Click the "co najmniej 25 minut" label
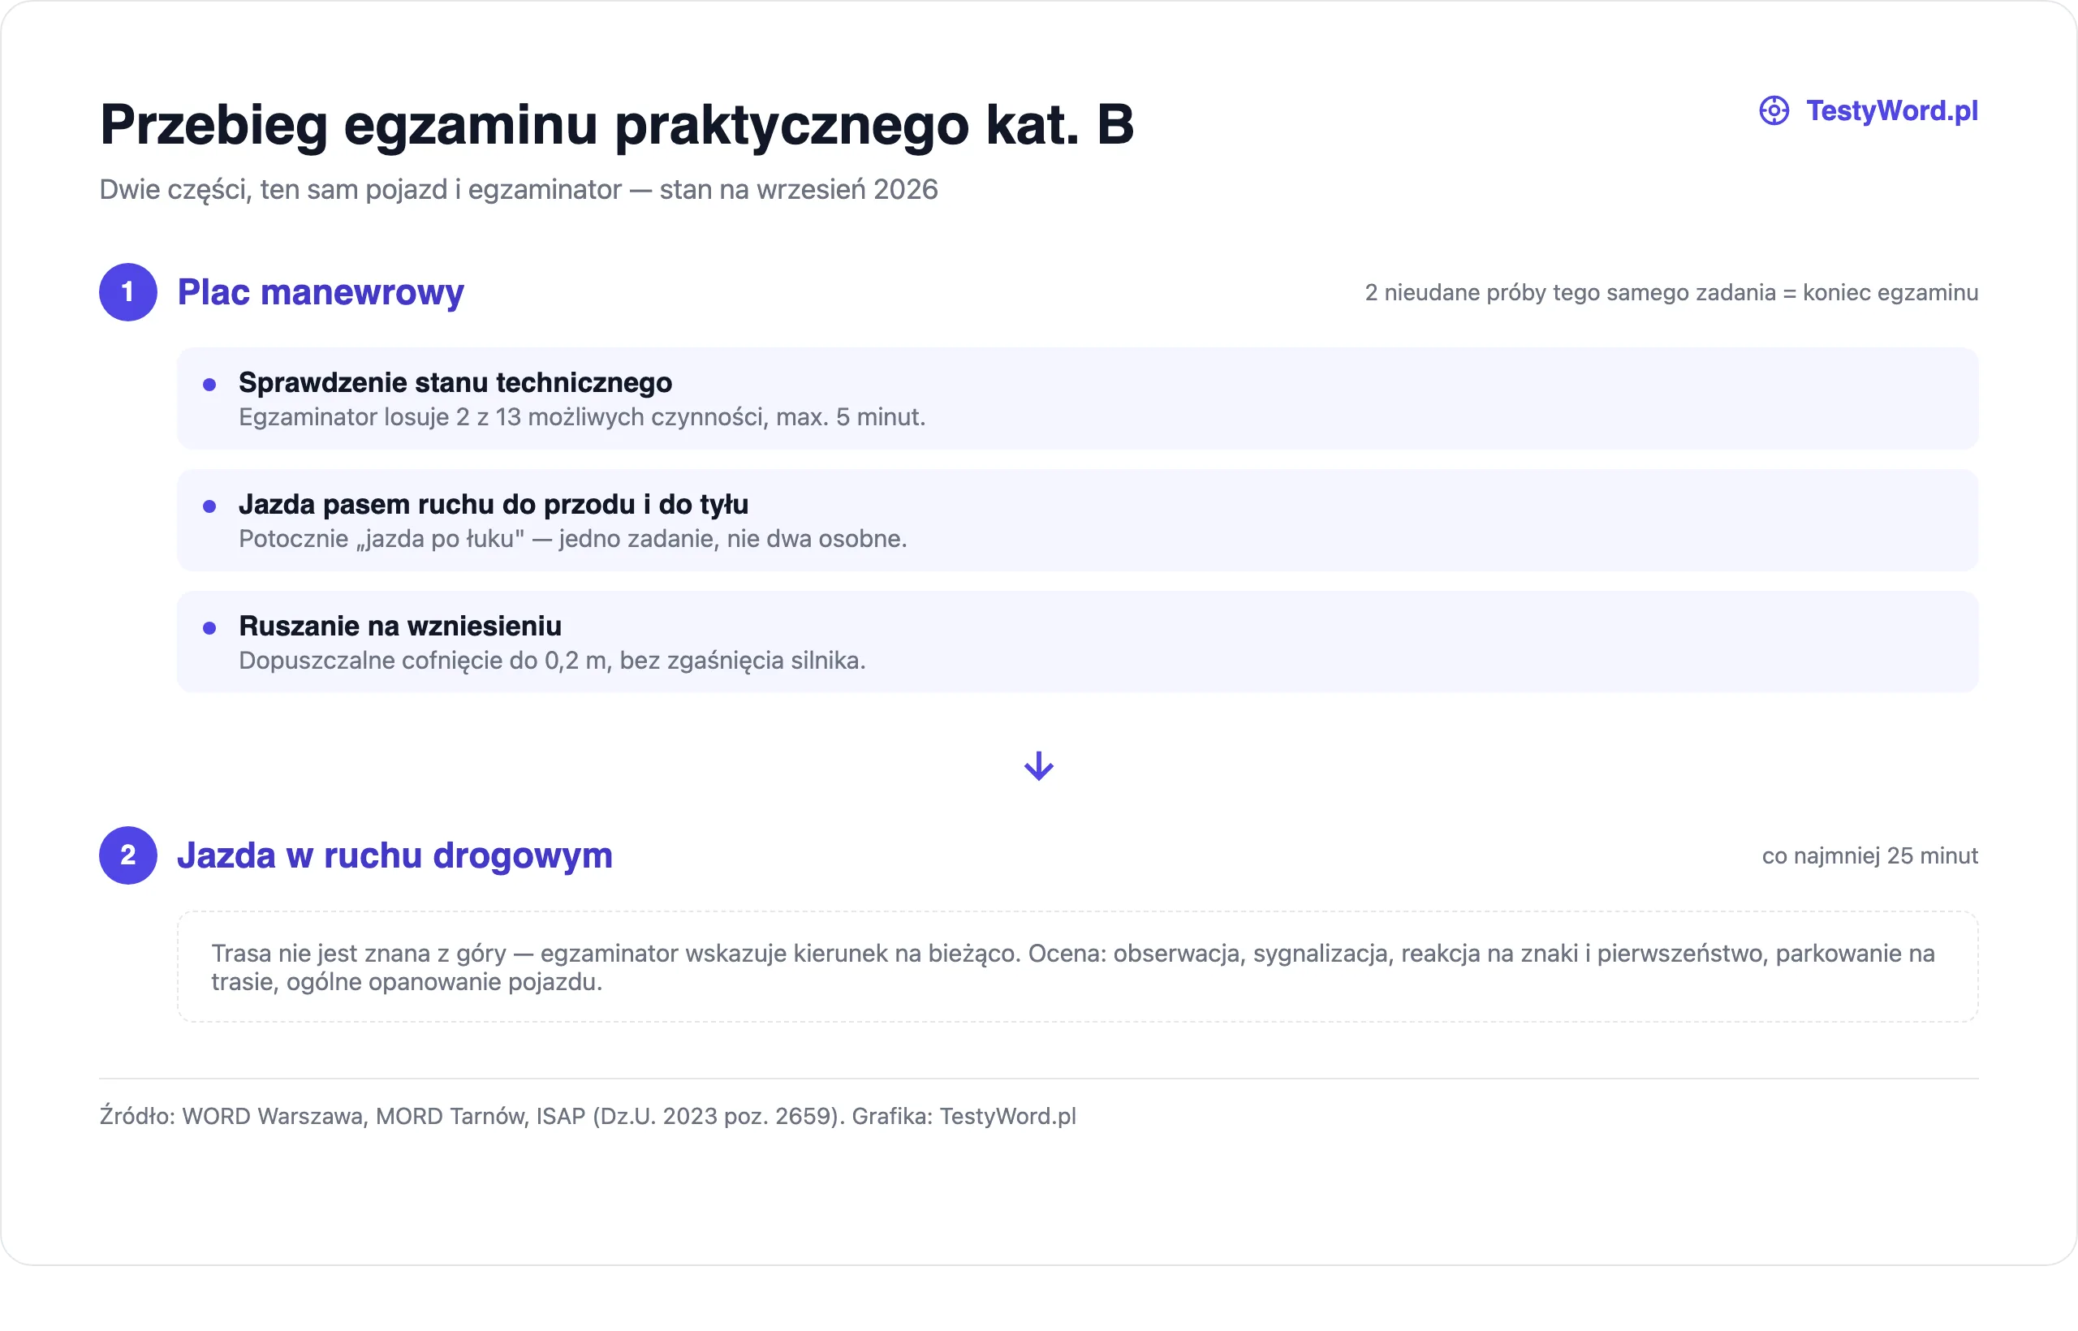 pyautogui.click(x=1870, y=855)
